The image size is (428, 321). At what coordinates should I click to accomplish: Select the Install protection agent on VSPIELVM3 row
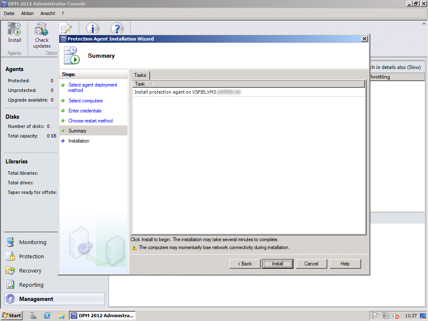[x=248, y=92]
